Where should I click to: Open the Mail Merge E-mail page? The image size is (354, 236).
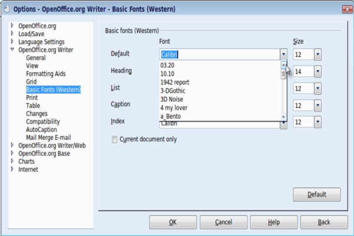(48, 137)
